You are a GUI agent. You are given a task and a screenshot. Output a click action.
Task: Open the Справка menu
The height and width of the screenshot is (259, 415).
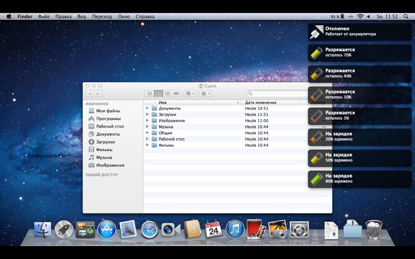click(145, 17)
